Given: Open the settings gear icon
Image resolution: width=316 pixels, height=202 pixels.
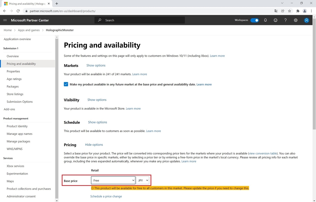Looking at the screenshot, I should point(296,20).
